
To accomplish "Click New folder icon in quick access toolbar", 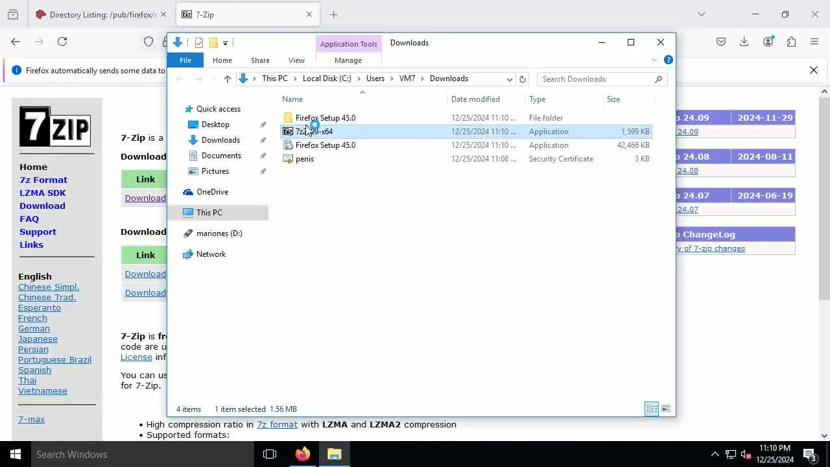I will click(213, 43).
